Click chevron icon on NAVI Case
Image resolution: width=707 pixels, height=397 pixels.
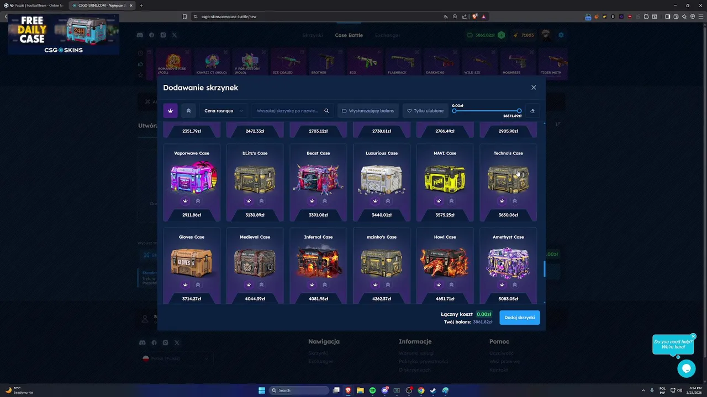click(x=451, y=201)
